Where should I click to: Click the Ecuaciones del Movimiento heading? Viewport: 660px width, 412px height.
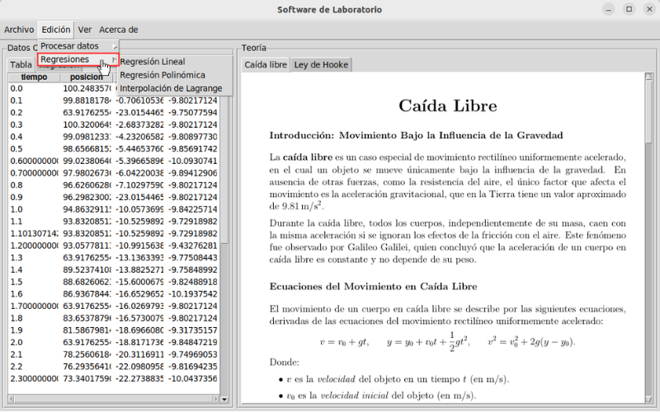[x=374, y=287]
